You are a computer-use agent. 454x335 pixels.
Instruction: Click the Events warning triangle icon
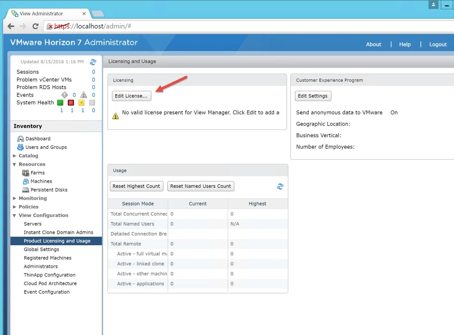pyautogui.click(x=83, y=95)
